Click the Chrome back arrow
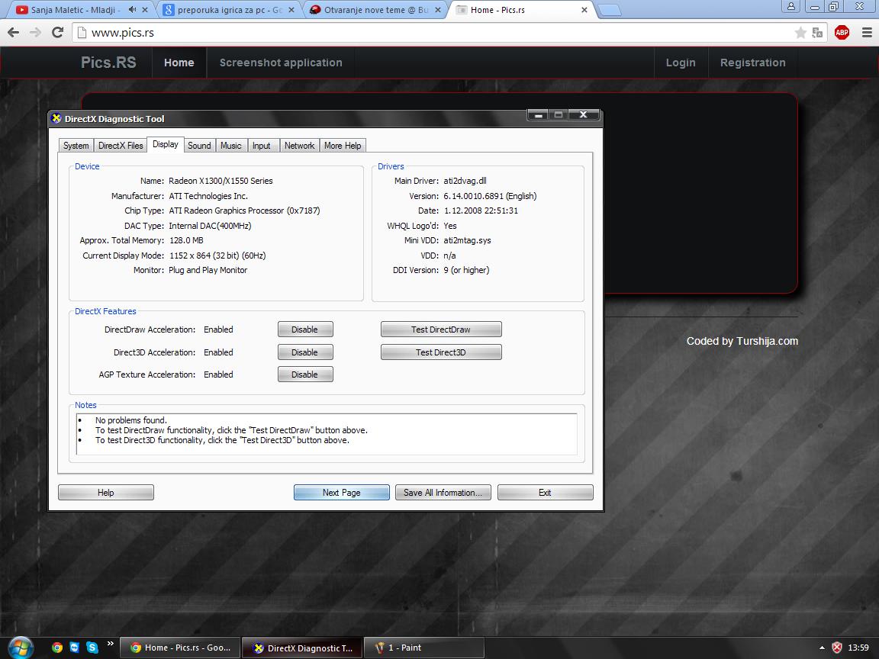Image resolution: width=879 pixels, height=659 pixels. (13, 32)
